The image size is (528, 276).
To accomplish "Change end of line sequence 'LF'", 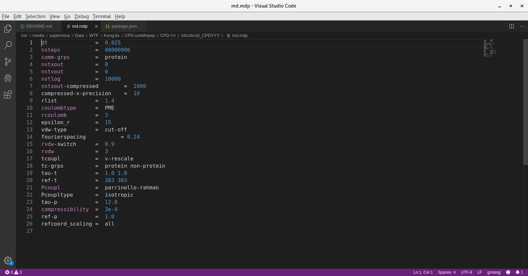I will (x=479, y=272).
